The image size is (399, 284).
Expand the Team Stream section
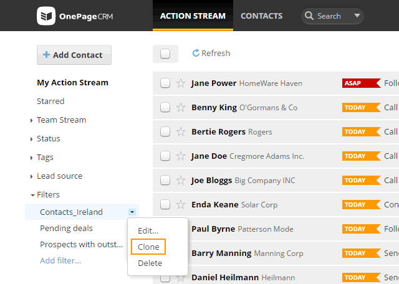tap(31, 120)
